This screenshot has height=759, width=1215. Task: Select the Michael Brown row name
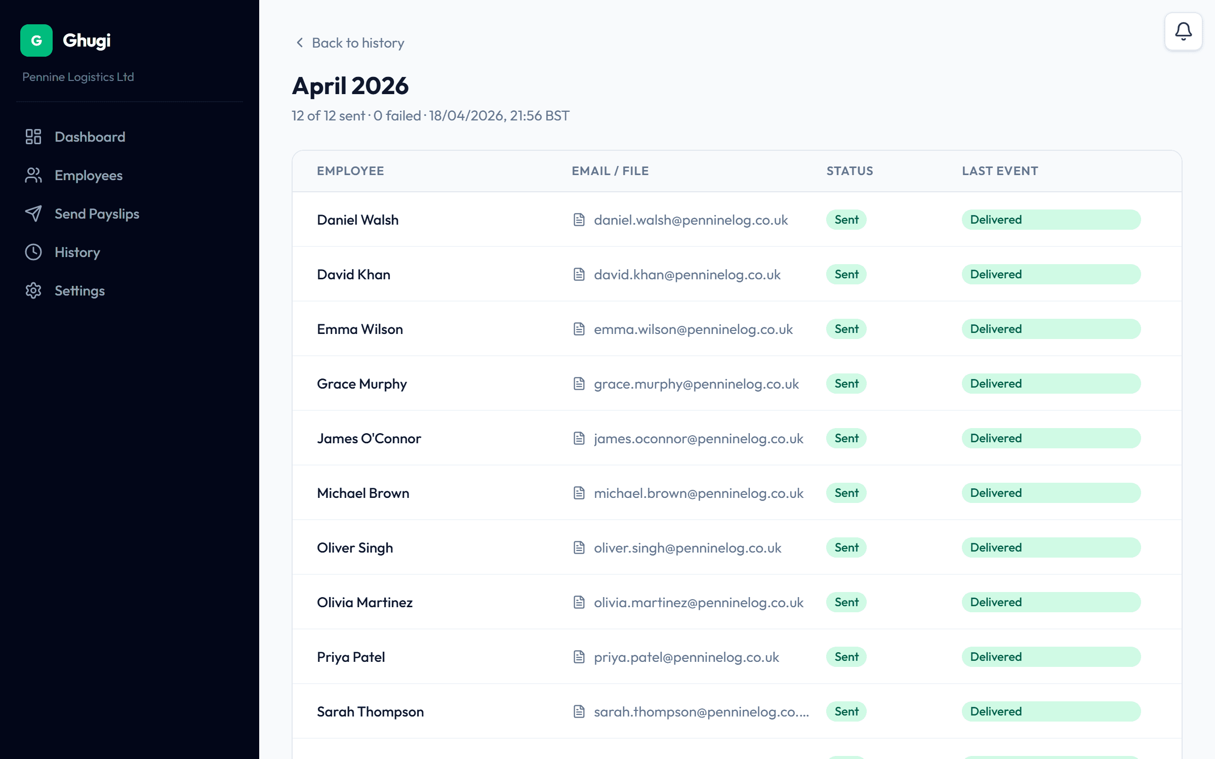tap(363, 493)
